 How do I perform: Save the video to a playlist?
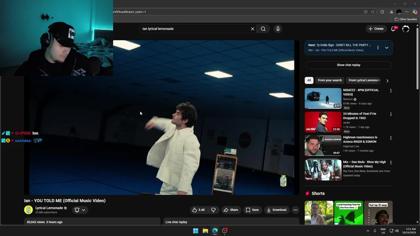click(x=252, y=210)
